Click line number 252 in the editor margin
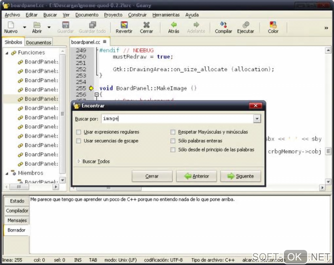Screen dimensions: 334x265 point(81,69)
